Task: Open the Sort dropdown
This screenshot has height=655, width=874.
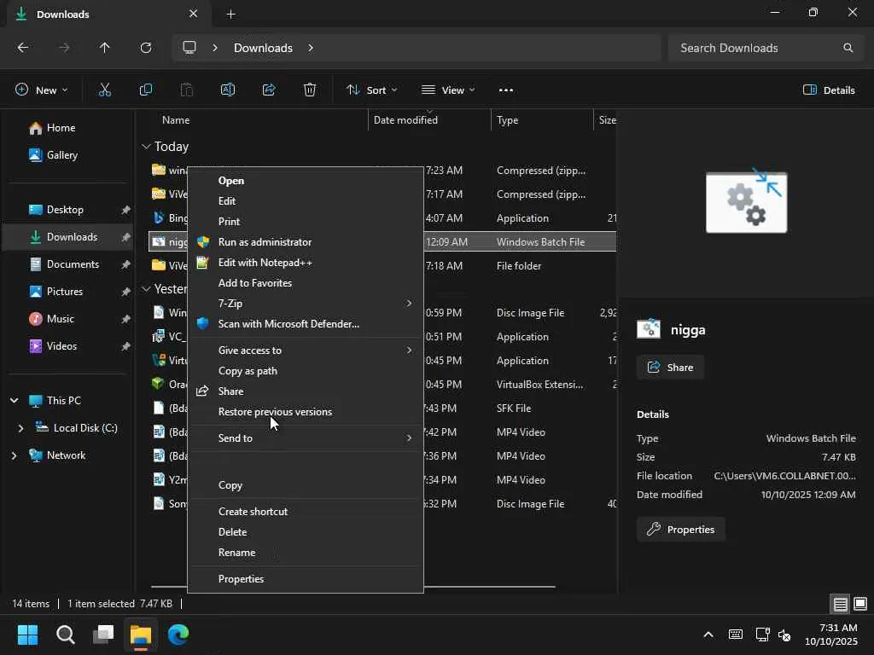Action: click(371, 90)
